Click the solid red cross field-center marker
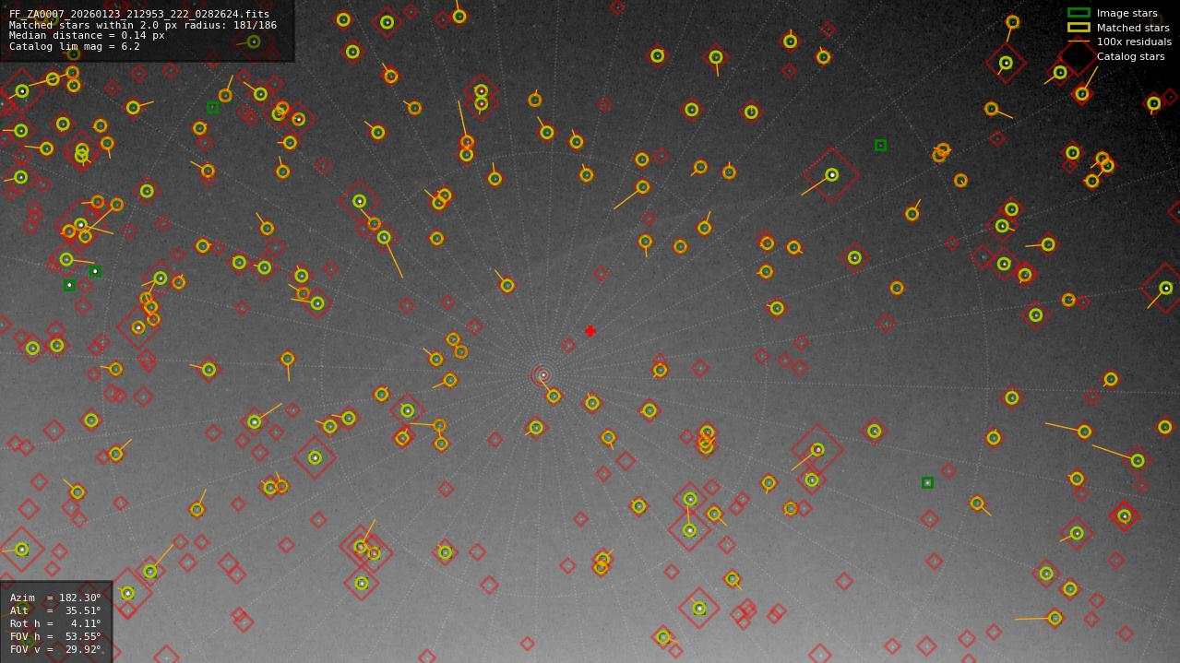1180x663 pixels. (x=590, y=331)
